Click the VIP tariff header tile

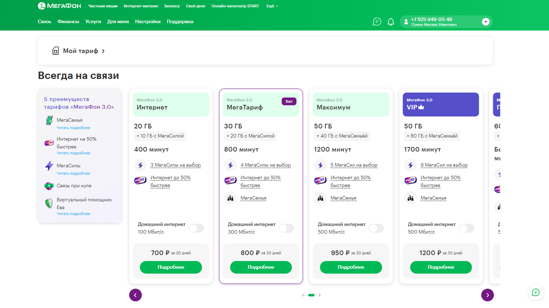pyautogui.click(x=441, y=105)
